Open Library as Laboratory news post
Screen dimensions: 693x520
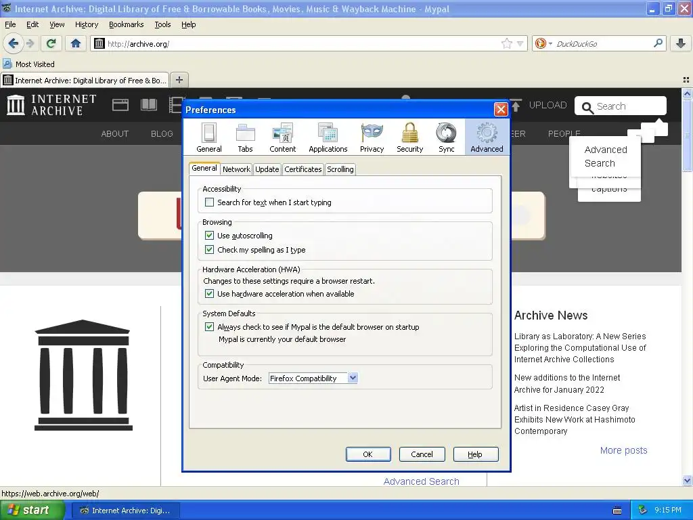point(580,347)
